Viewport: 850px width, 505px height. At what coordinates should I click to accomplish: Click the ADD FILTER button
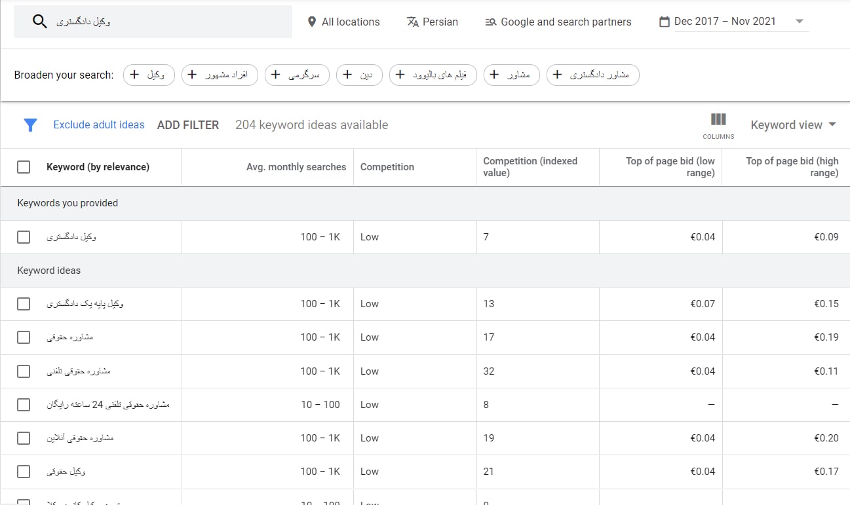click(188, 125)
